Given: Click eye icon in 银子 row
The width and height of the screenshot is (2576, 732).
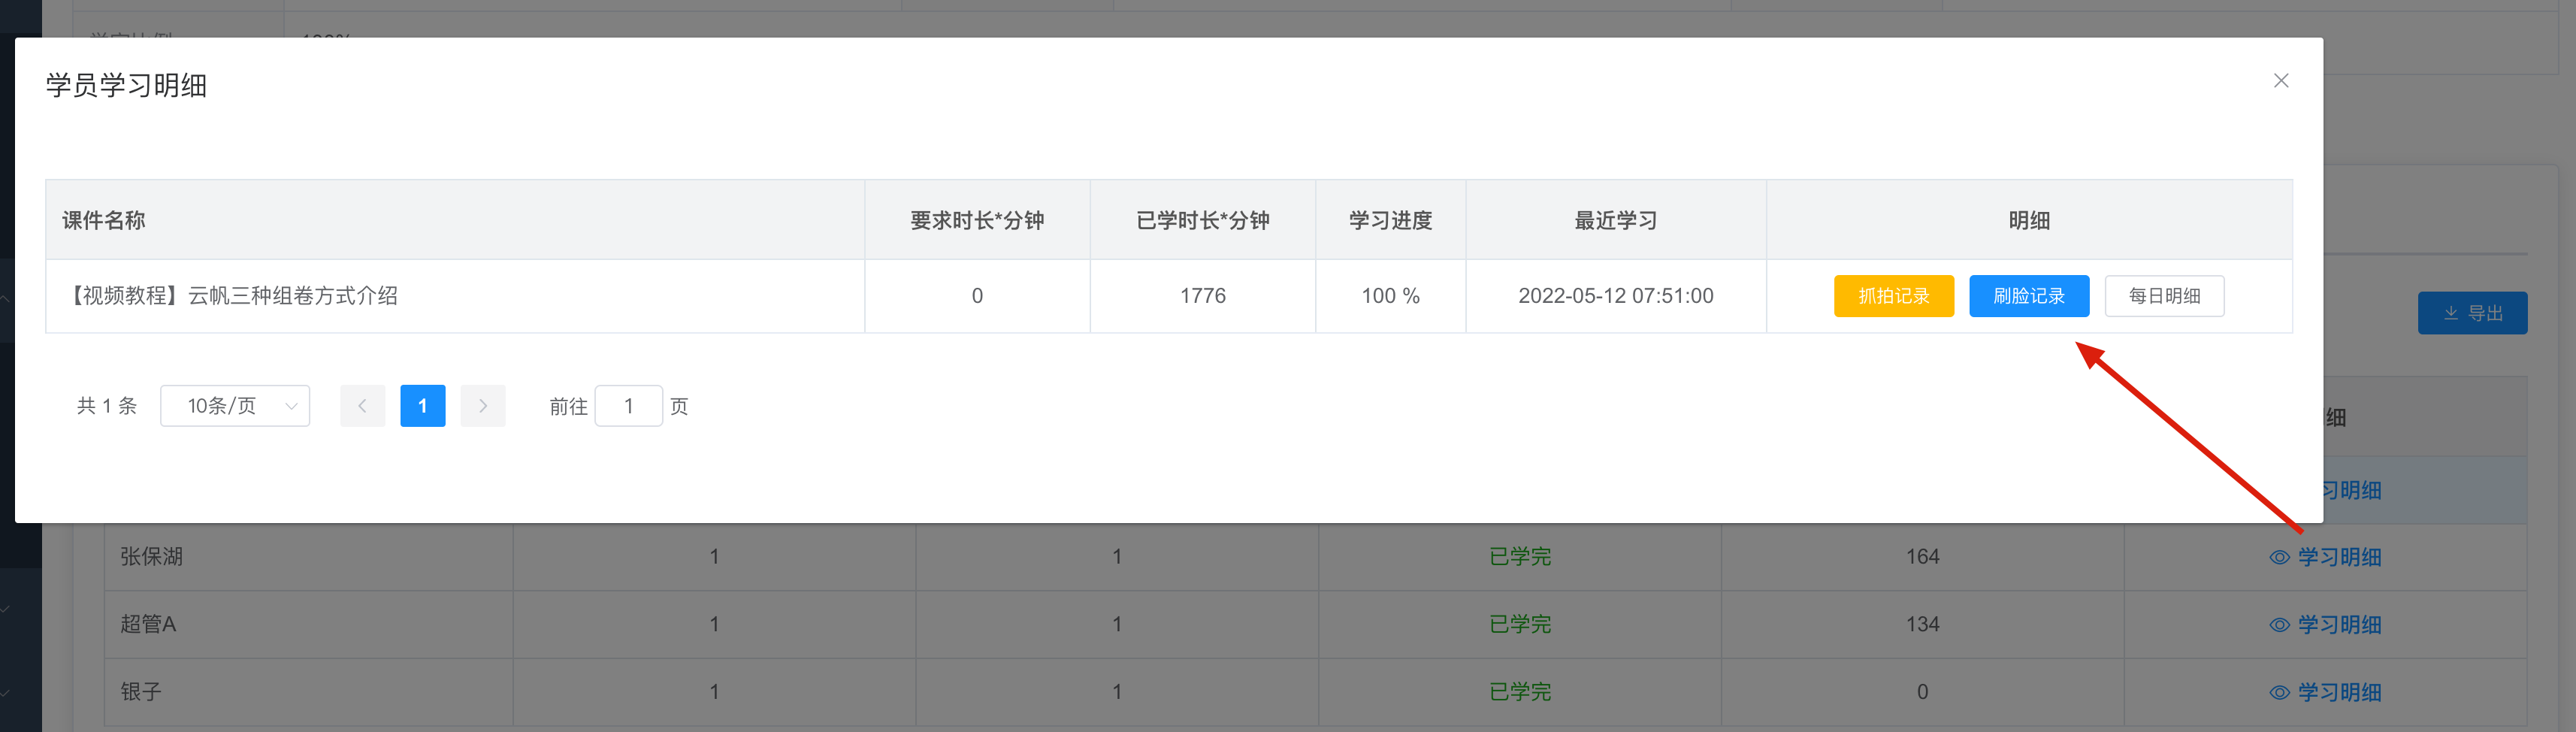Looking at the screenshot, I should tap(2279, 693).
